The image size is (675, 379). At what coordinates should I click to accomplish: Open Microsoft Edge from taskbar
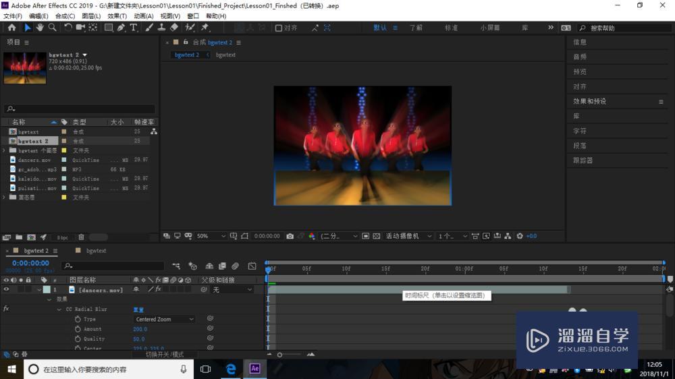(231, 369)
